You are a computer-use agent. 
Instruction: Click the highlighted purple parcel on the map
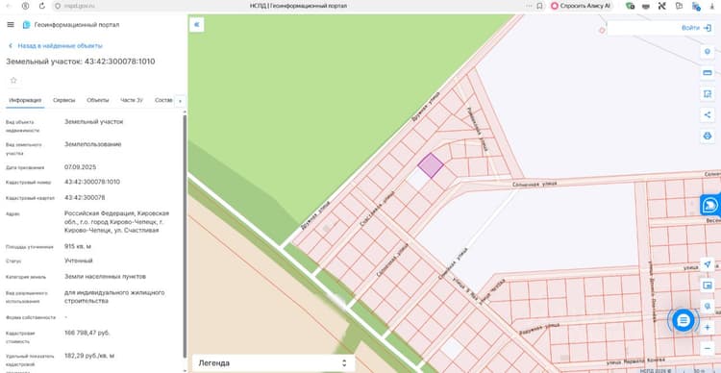tap(431, 165)
